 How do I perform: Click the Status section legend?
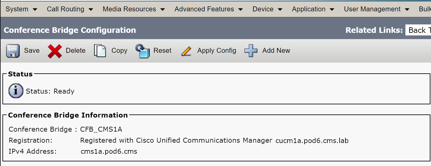click(x=20, y=74)
